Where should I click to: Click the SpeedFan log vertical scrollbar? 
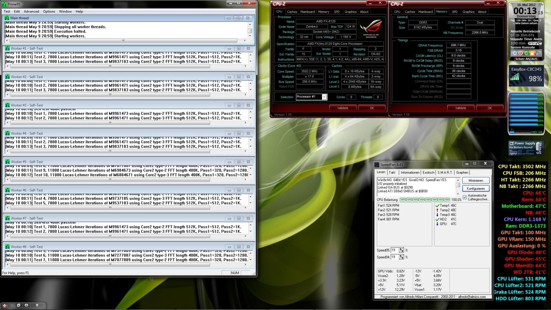(458, 187)
